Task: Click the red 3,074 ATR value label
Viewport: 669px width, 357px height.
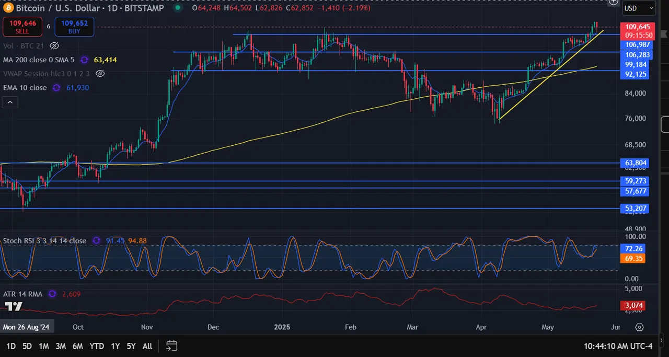Action: 634,305
